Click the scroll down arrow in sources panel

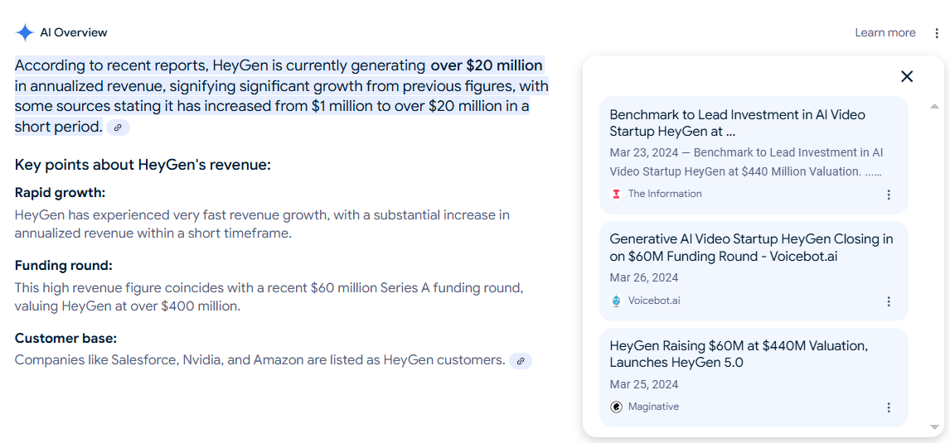coord(934,427)
